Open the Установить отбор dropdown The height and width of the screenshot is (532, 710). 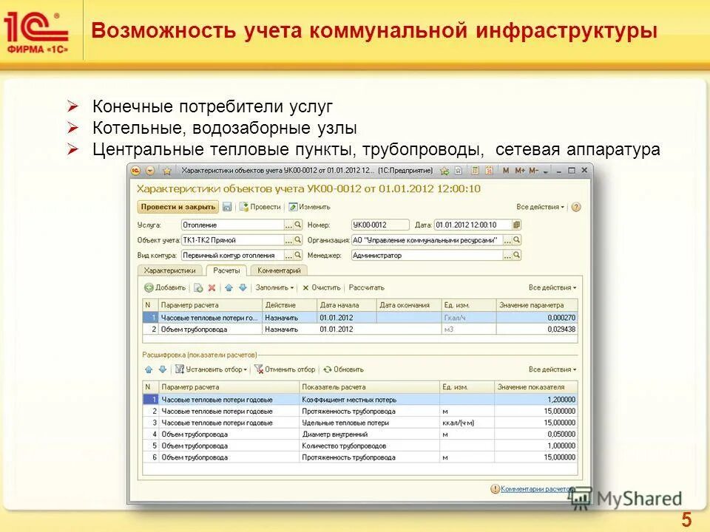click(x=212, y=369)
